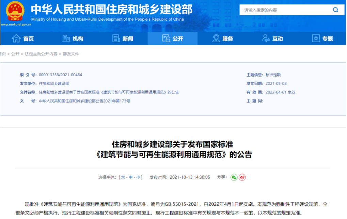Click the people icon beside 互动
Viewport: 347px width, 219px height.
point(266,38)
